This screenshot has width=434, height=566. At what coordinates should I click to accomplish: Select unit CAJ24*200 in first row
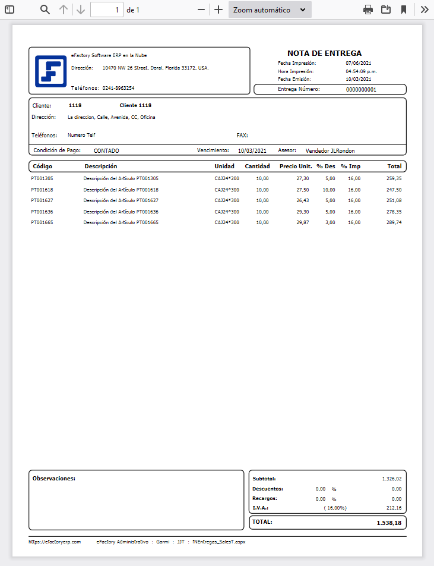227,179
